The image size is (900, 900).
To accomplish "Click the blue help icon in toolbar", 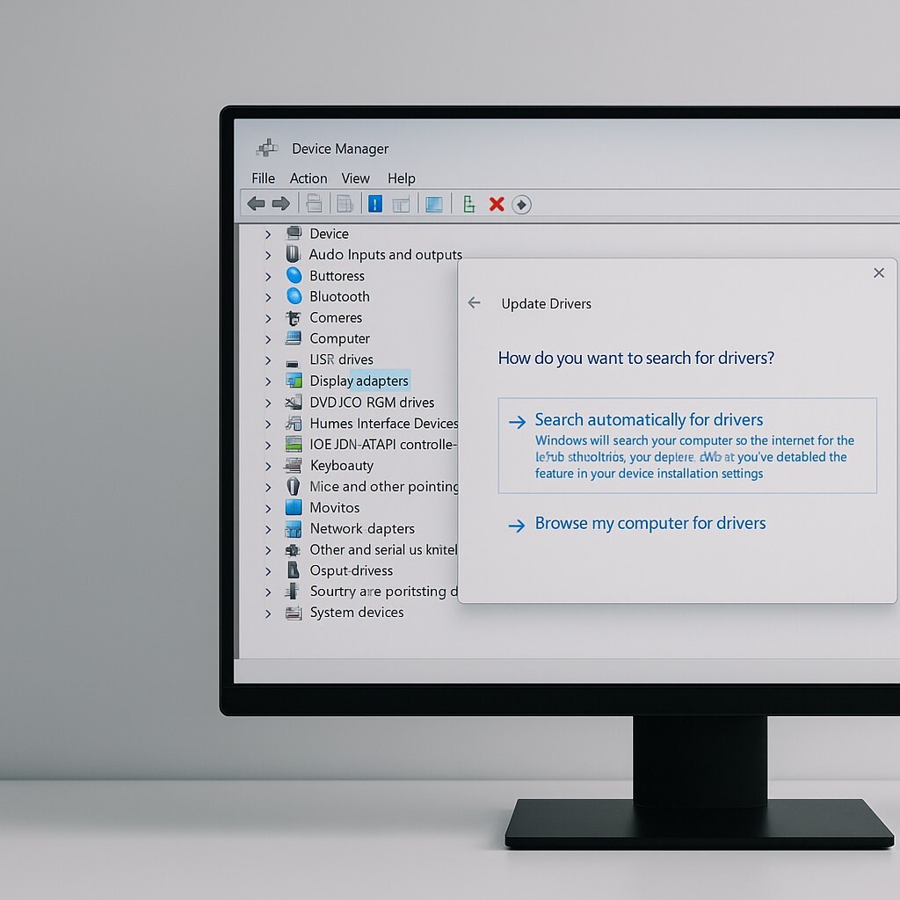I will pyautogui.click(x=375, y=204).
